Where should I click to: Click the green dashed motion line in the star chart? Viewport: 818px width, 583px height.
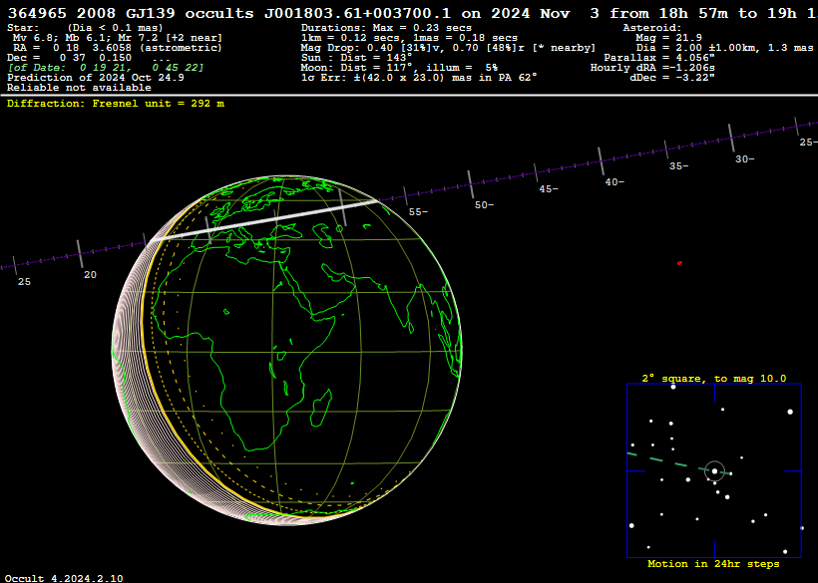click(x=678, y=463)
